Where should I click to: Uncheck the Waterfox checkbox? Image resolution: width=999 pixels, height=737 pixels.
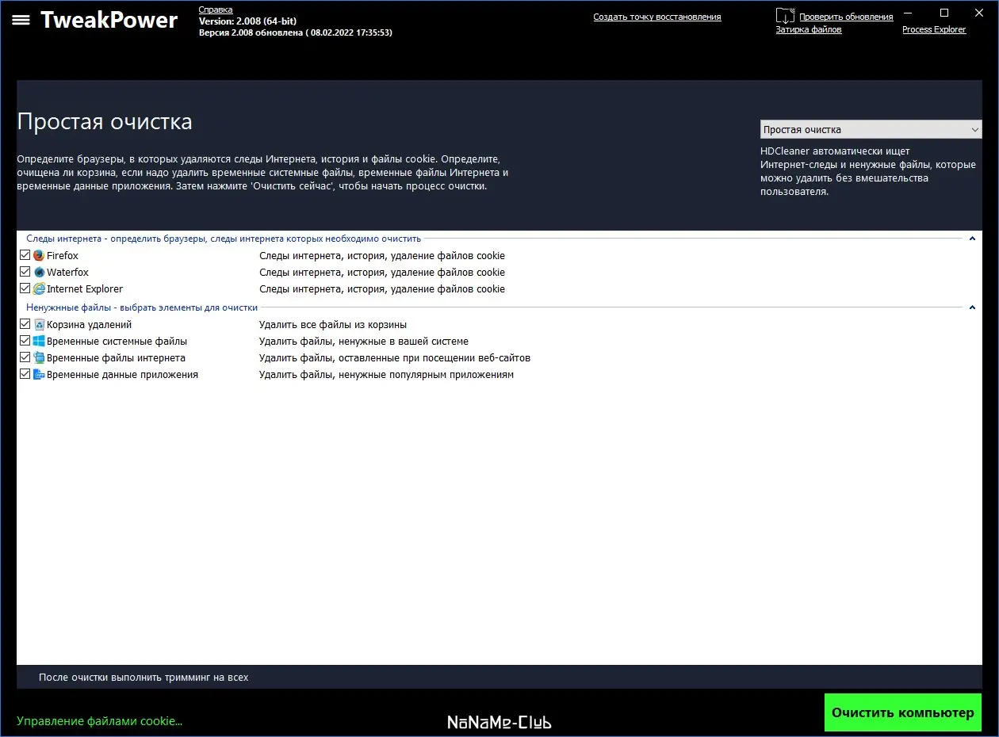point(25,272)
